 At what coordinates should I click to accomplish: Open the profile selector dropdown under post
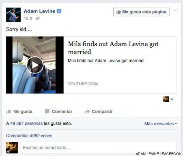(x=168, y=99)
